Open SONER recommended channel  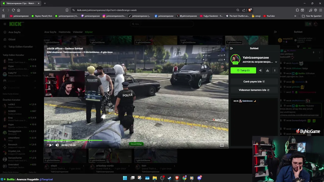20,112
